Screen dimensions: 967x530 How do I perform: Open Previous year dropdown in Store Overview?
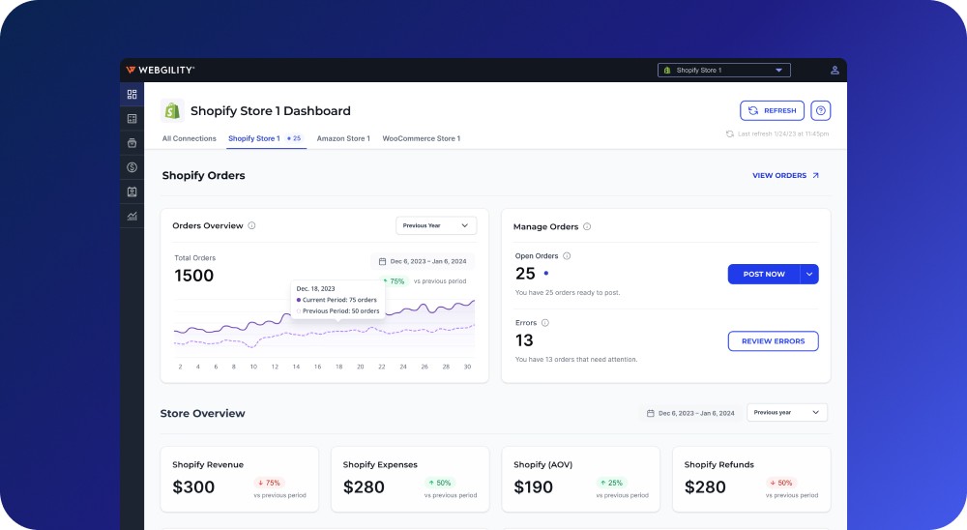787,412
